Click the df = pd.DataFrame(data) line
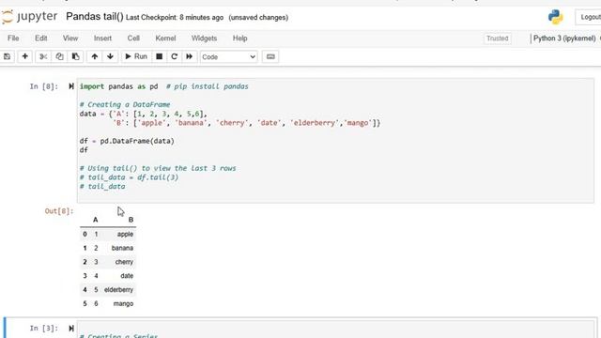The height and width of the screenshot is (338, 601). pos(127,141)
